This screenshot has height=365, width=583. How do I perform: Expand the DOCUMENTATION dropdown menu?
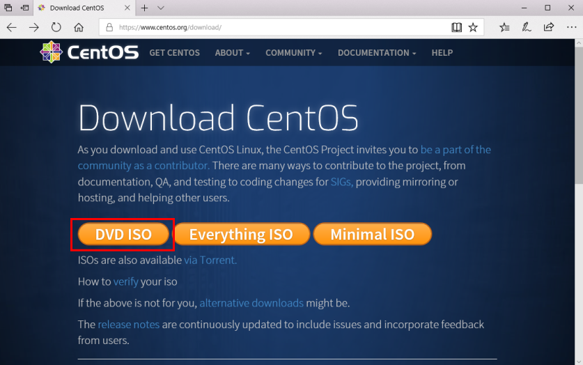pos(377,53)
